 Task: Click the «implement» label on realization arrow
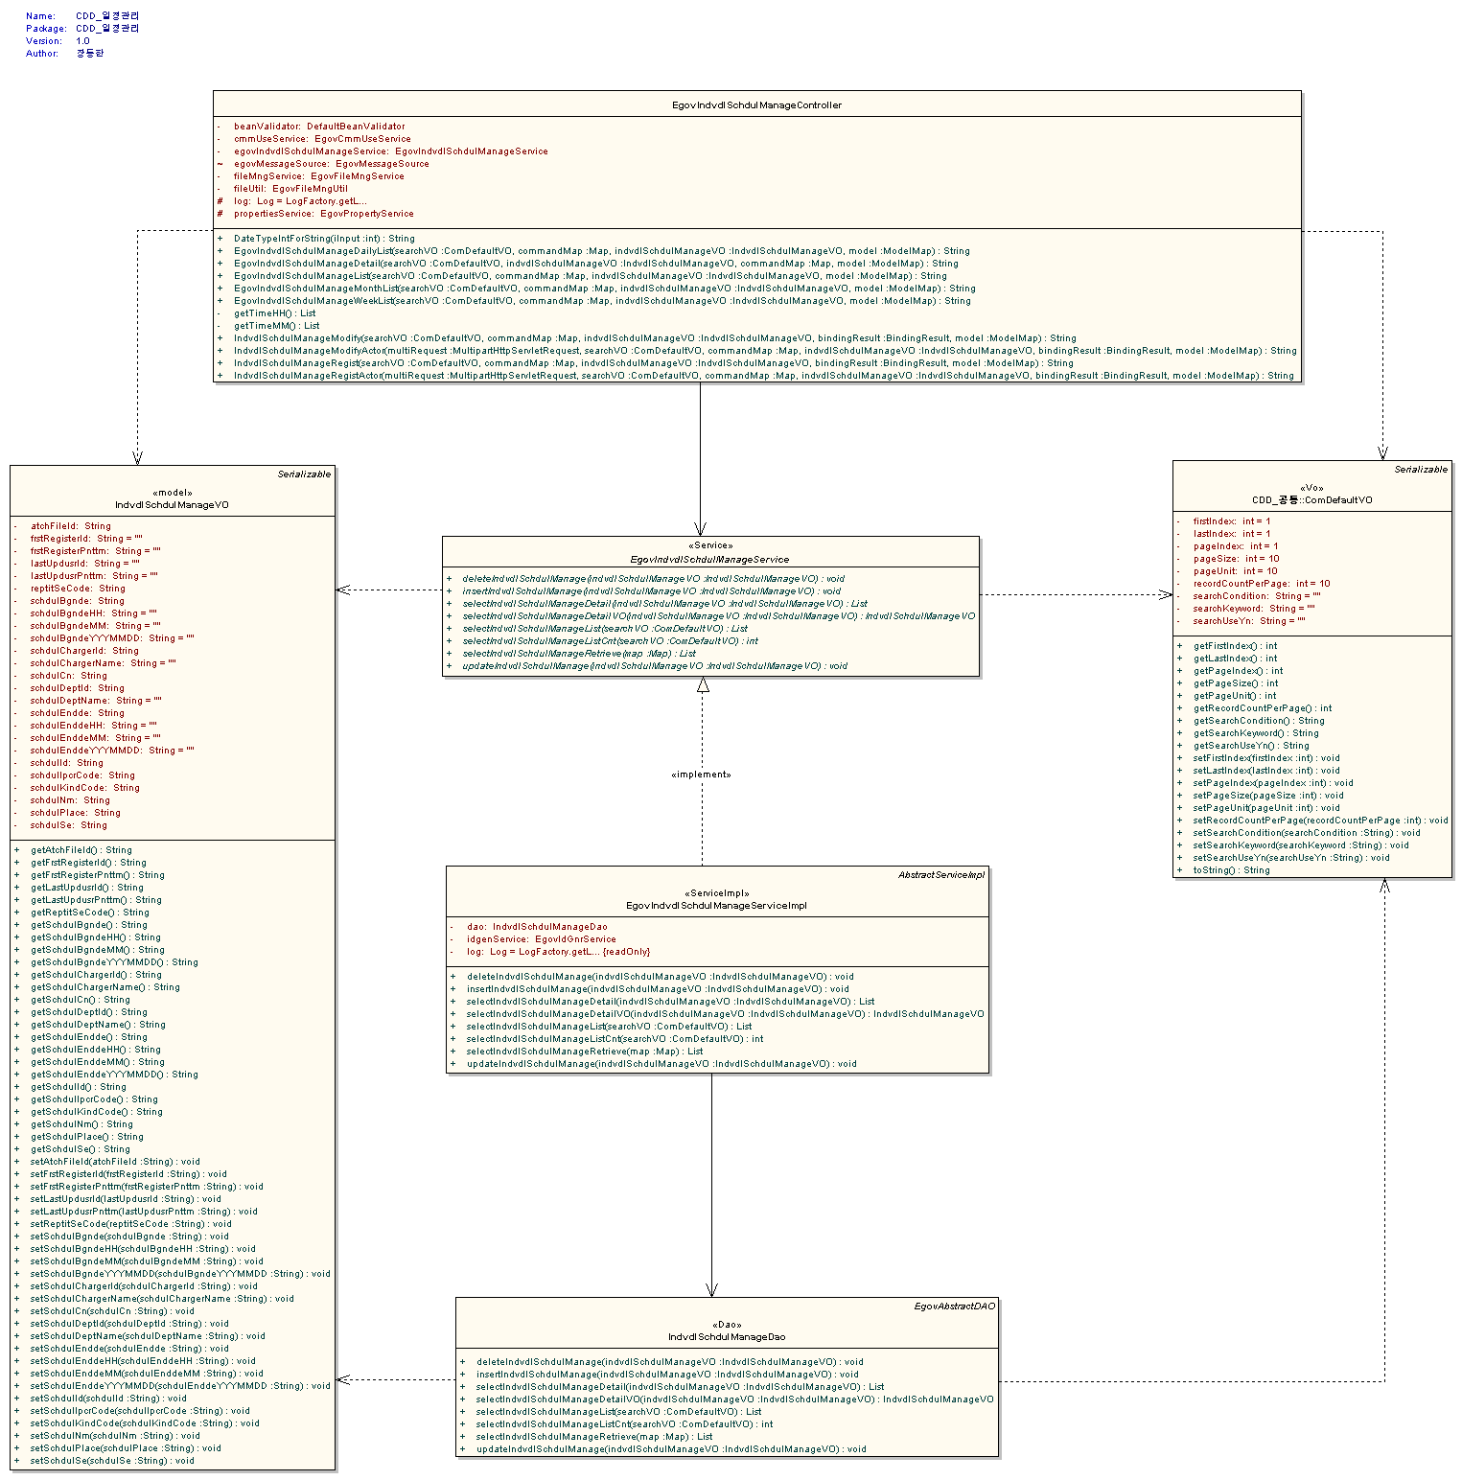pyautogui.click(x=701, y=775)
